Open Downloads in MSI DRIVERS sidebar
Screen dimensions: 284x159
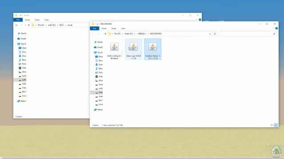coord(99,64)
